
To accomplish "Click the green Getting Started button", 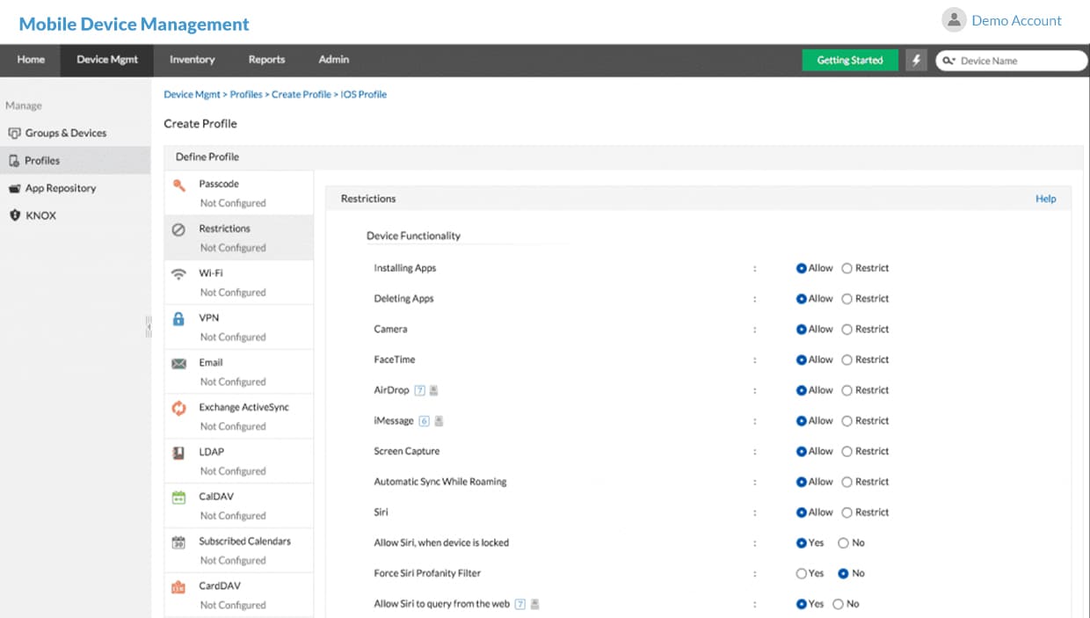I will pos(850,61).
